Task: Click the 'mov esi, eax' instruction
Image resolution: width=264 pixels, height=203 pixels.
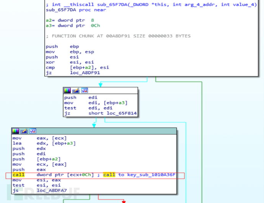Action: tap(36, 180)
